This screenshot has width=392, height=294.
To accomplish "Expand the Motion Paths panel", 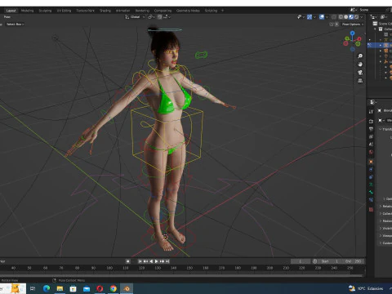I will click(385, 221).
